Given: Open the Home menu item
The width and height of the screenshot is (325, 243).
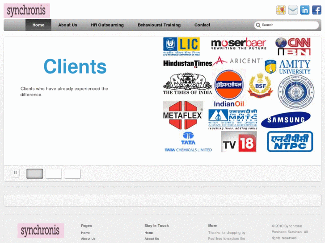Looking at the screenshot, I should tap(38, 25).
